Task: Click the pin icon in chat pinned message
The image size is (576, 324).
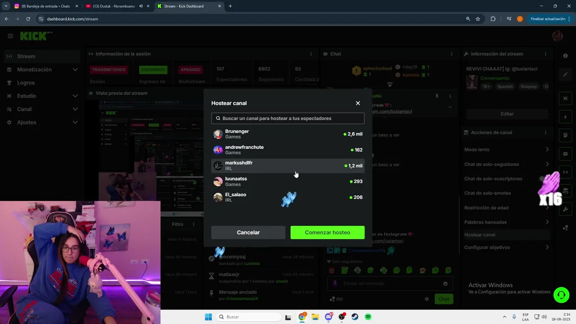Action: (436, 96)
